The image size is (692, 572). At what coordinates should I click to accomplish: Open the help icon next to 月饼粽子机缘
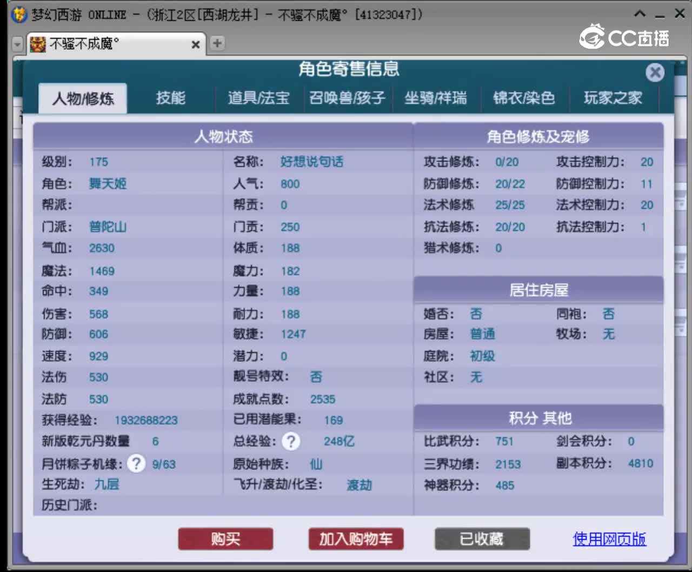136,463
